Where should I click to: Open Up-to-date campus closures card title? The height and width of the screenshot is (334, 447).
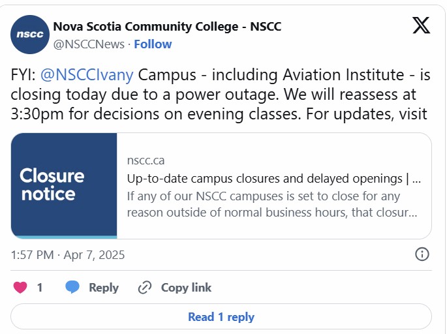273,179
